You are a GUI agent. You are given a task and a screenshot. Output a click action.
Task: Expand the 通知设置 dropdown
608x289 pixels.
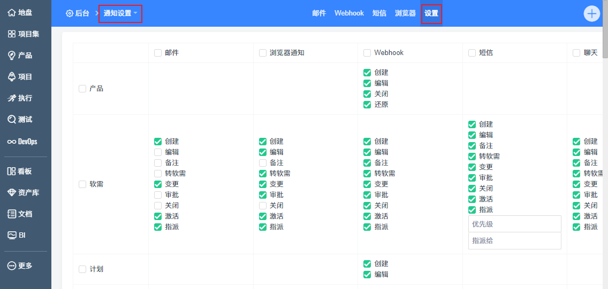[120, 13]
